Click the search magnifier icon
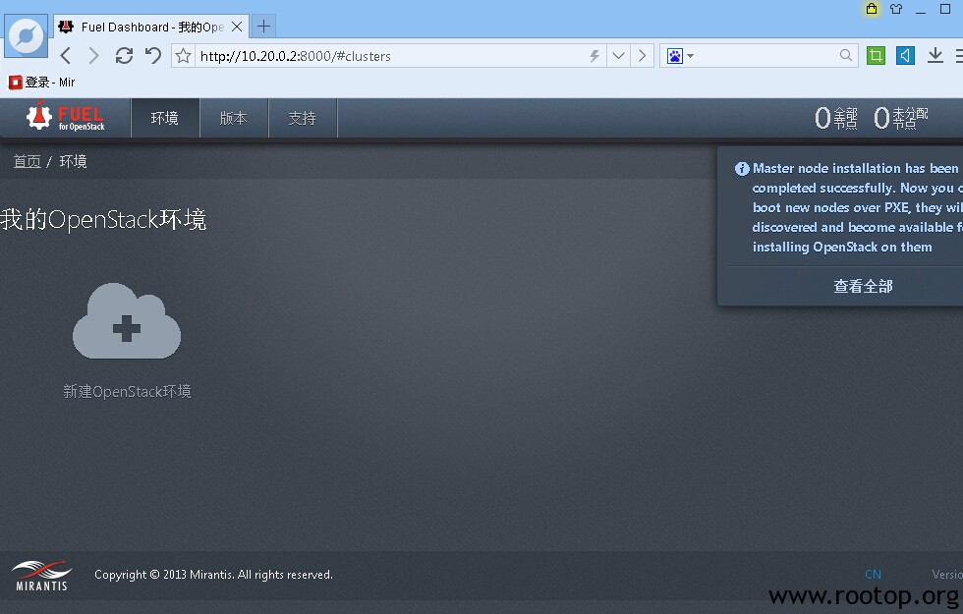963x614 pixels. coord(846,55)
